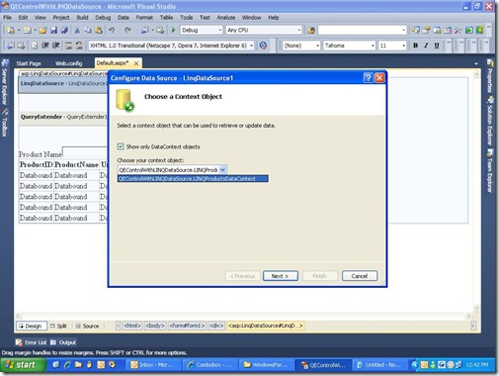
Task: Open the Toolbox side panel tab
Action: pos(5,123)
